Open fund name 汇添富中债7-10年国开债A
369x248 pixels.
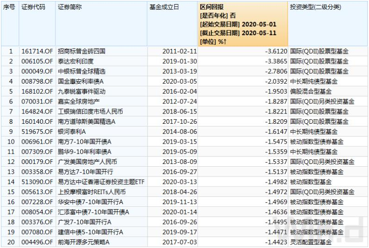pos(94,212)
